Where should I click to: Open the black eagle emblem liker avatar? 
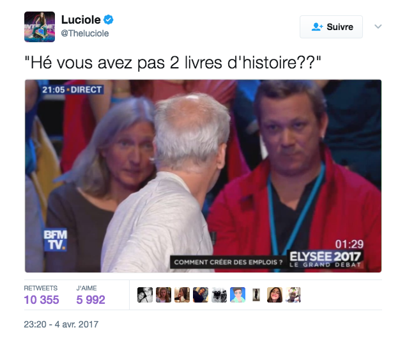(x=219, y=295)
